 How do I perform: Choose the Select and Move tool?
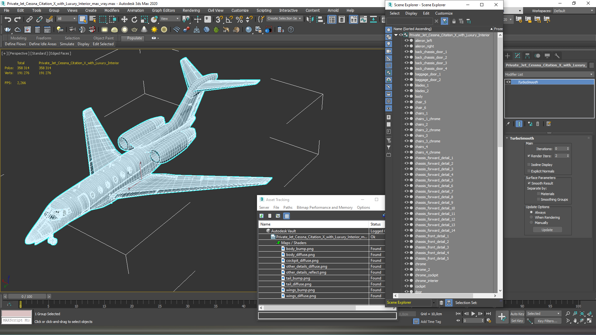124,19
